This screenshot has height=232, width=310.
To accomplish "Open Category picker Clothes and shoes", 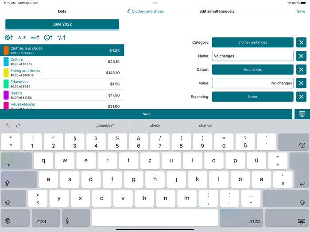I will (x=253, y=42).
